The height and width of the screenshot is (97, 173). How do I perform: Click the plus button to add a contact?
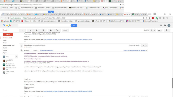pyautogui.click(x=16, y=57)
